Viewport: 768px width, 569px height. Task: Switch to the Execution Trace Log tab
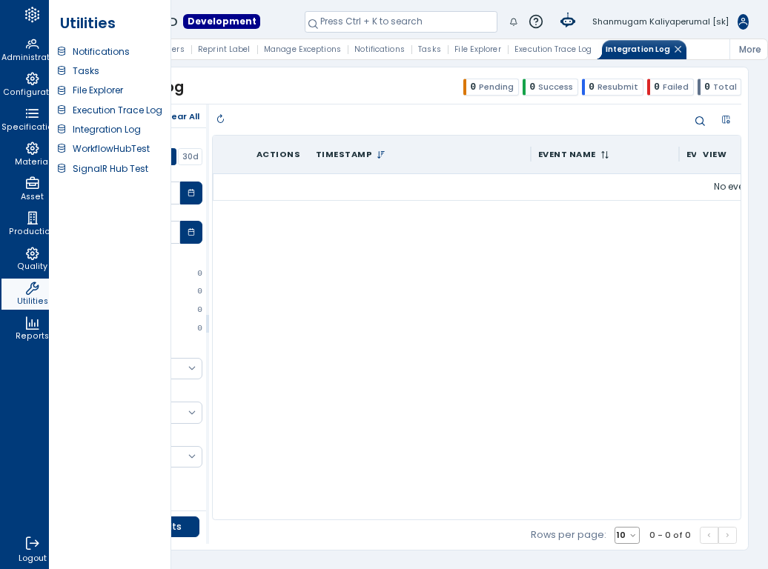coord(553,49)
